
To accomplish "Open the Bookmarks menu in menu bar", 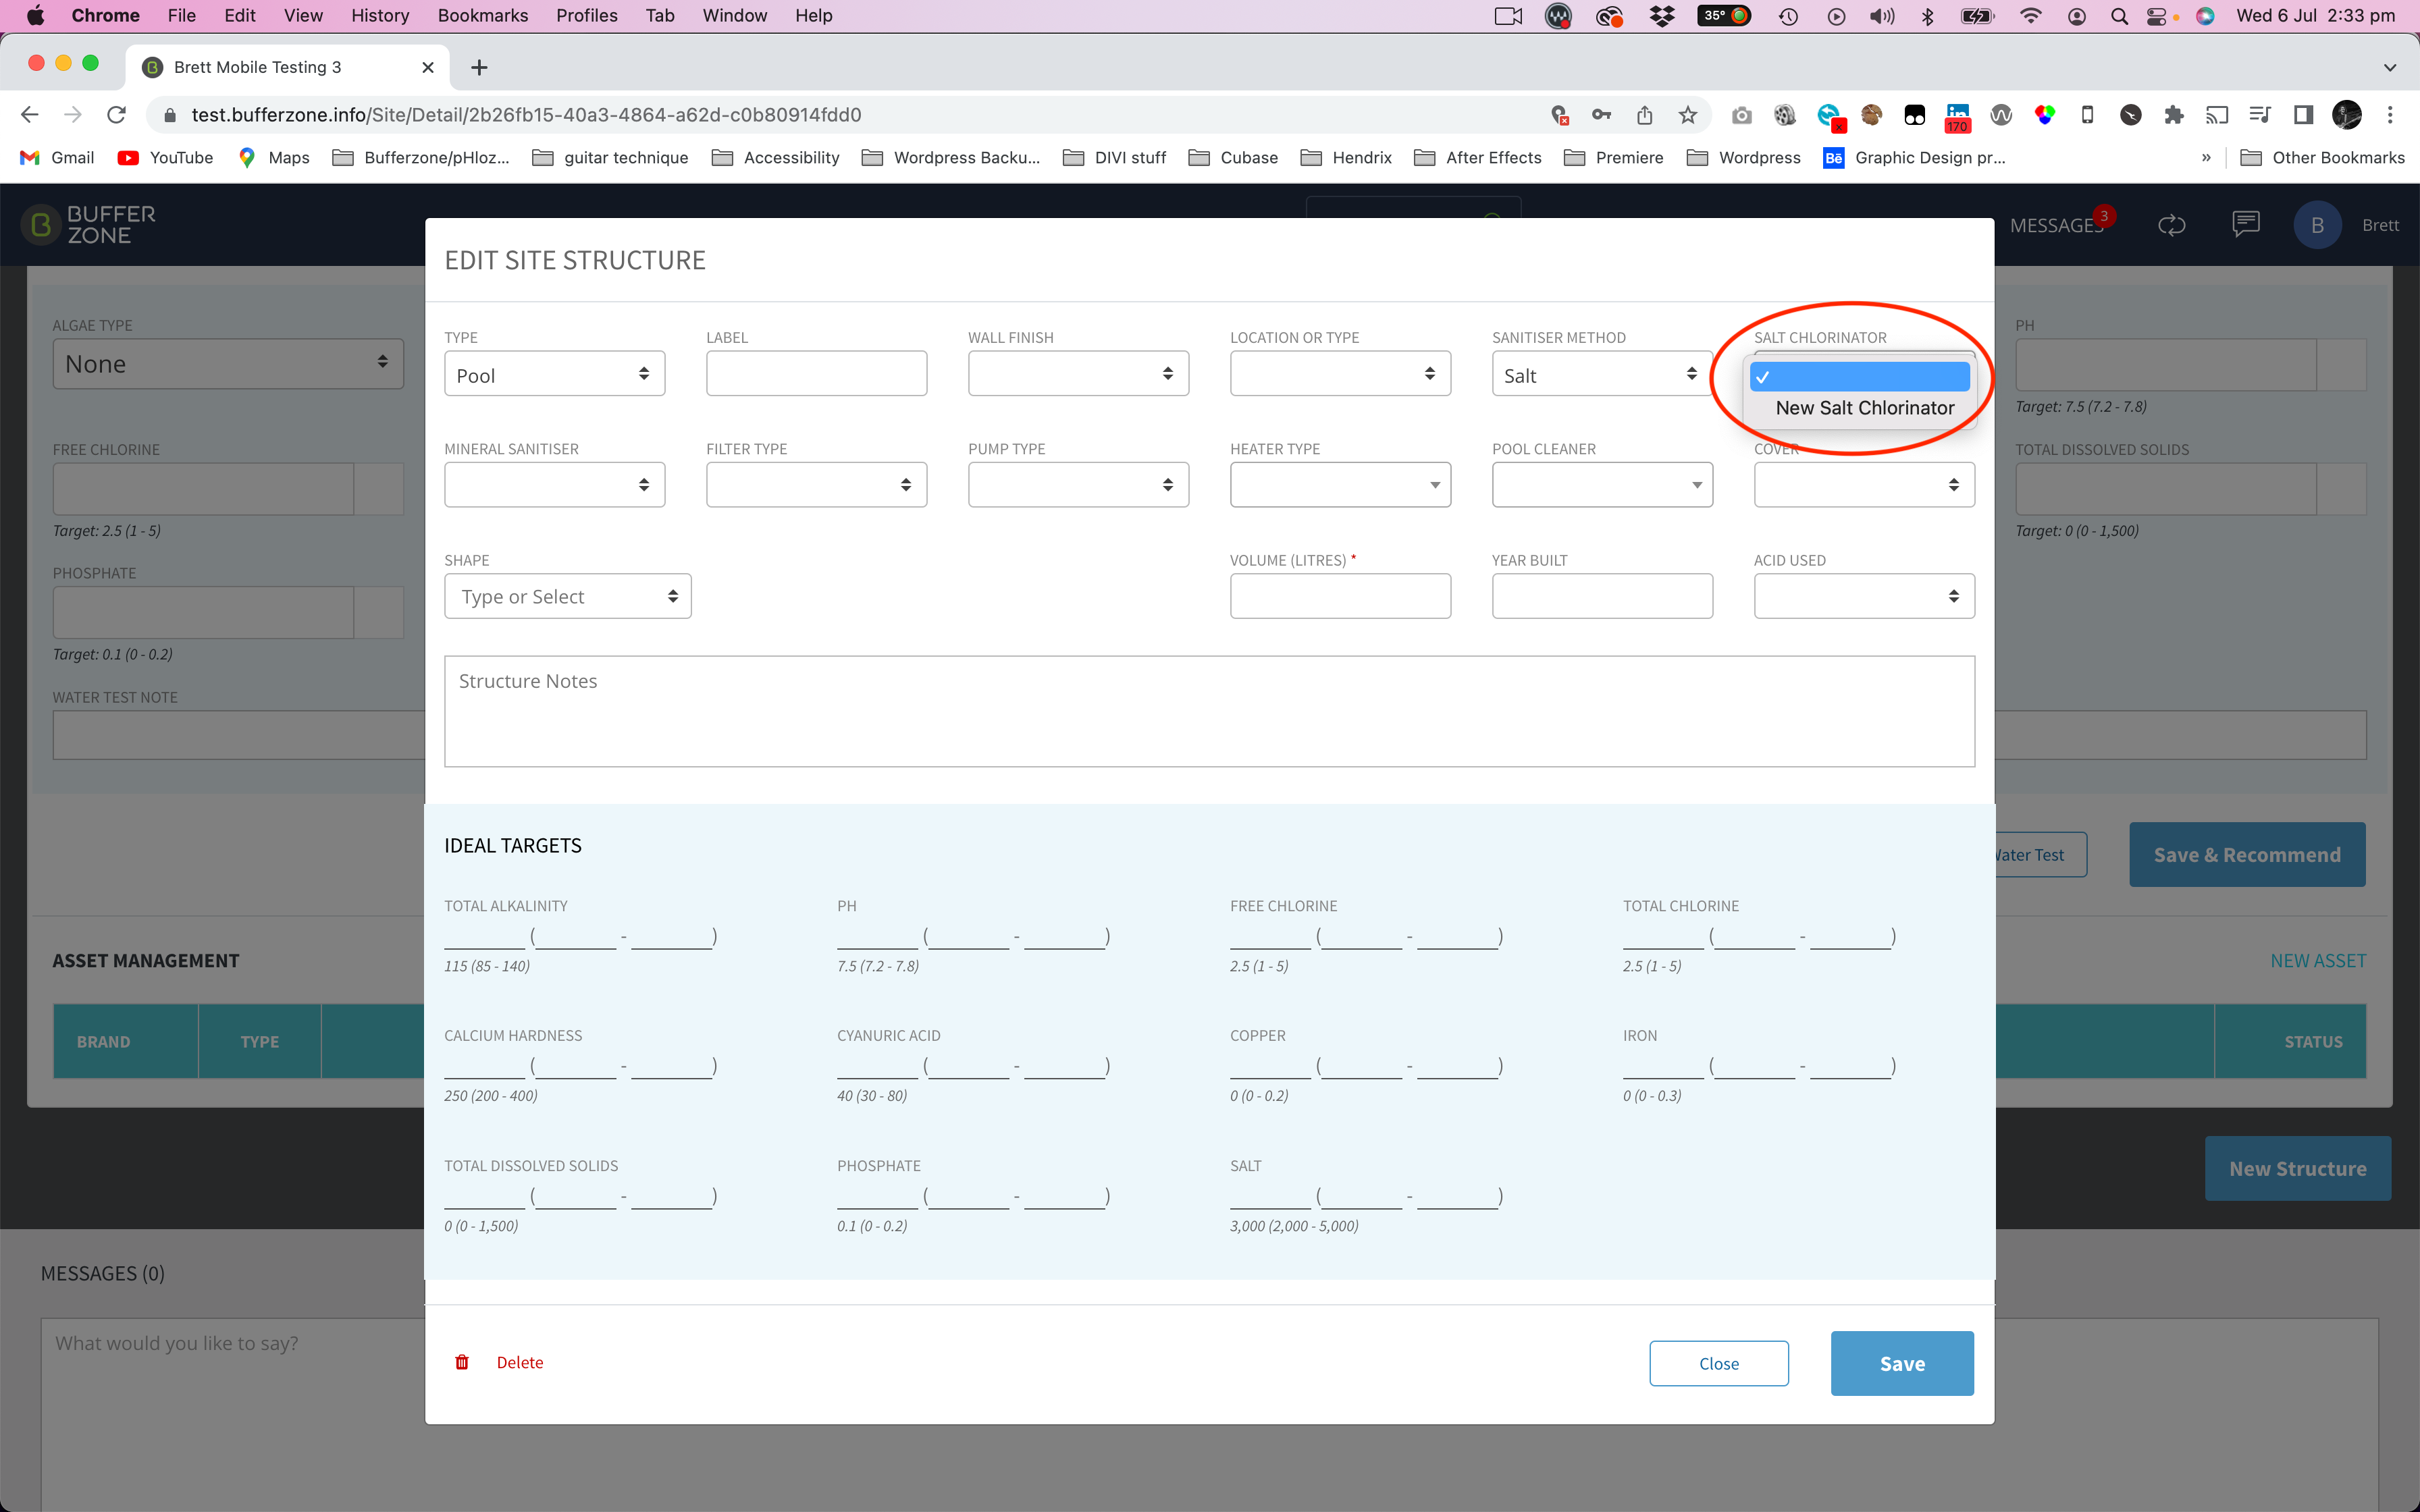I will [x=482, y=16].
